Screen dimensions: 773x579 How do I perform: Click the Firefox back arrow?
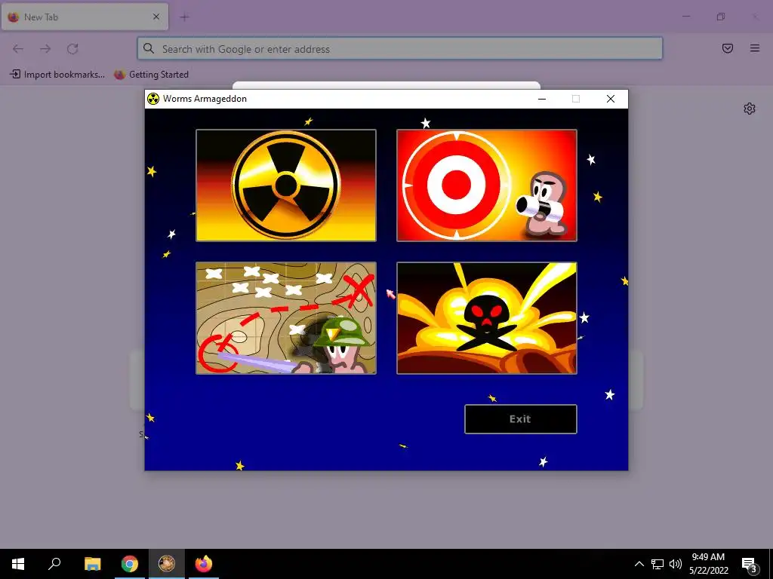click(18, 49)
